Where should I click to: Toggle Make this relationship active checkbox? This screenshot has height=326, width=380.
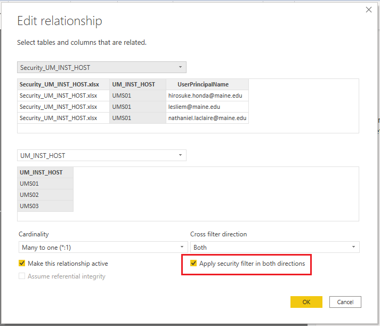tap(22, 263)
